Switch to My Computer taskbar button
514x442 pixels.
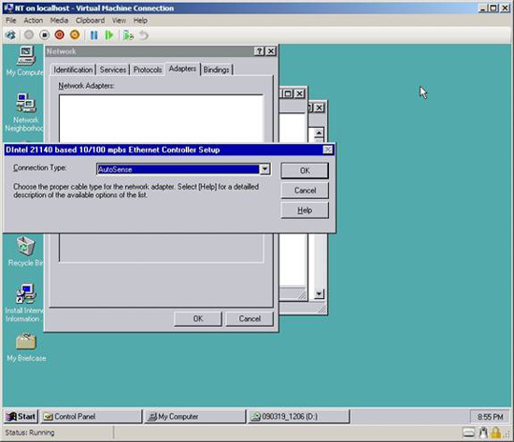click(194, 417)
